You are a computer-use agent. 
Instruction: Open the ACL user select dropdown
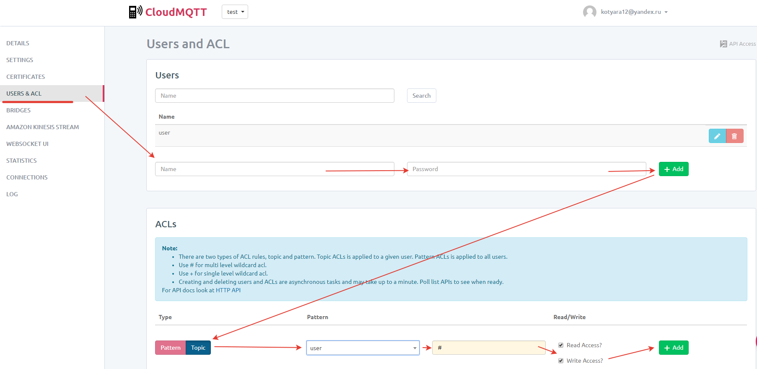pos(363,348)
